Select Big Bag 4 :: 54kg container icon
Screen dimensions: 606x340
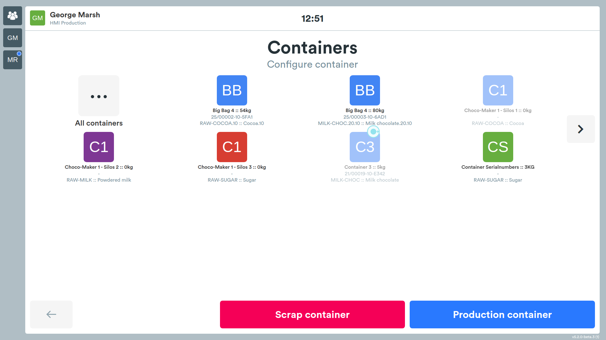[232, 90]
